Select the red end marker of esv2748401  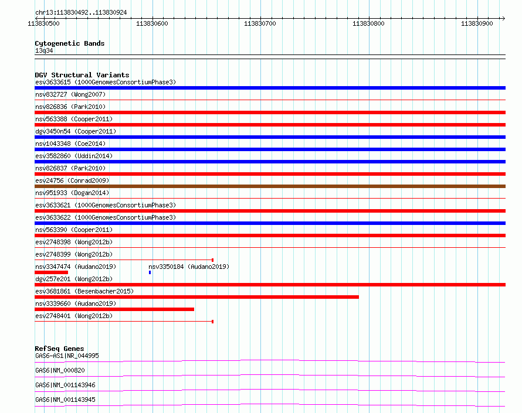pos(213,322)
